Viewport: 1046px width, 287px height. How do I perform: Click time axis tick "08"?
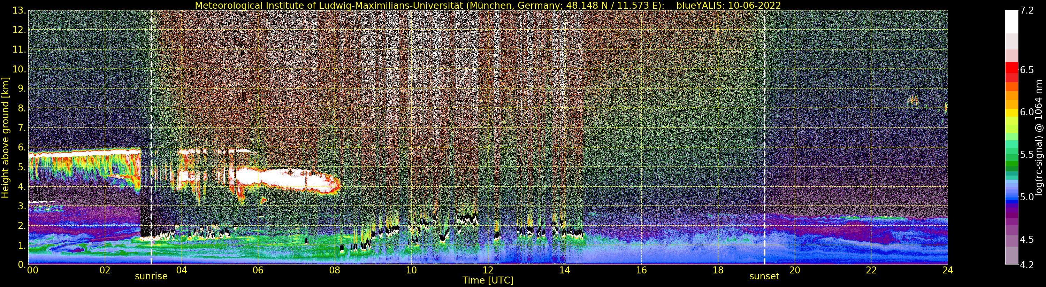click(x=335, y=270)
